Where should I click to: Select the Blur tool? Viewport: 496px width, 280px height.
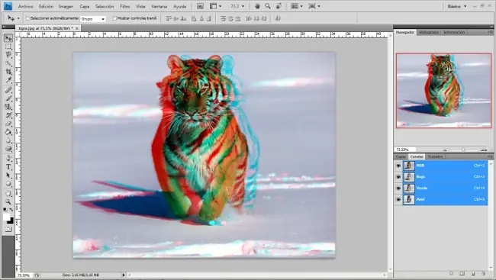tap(8, 140)
